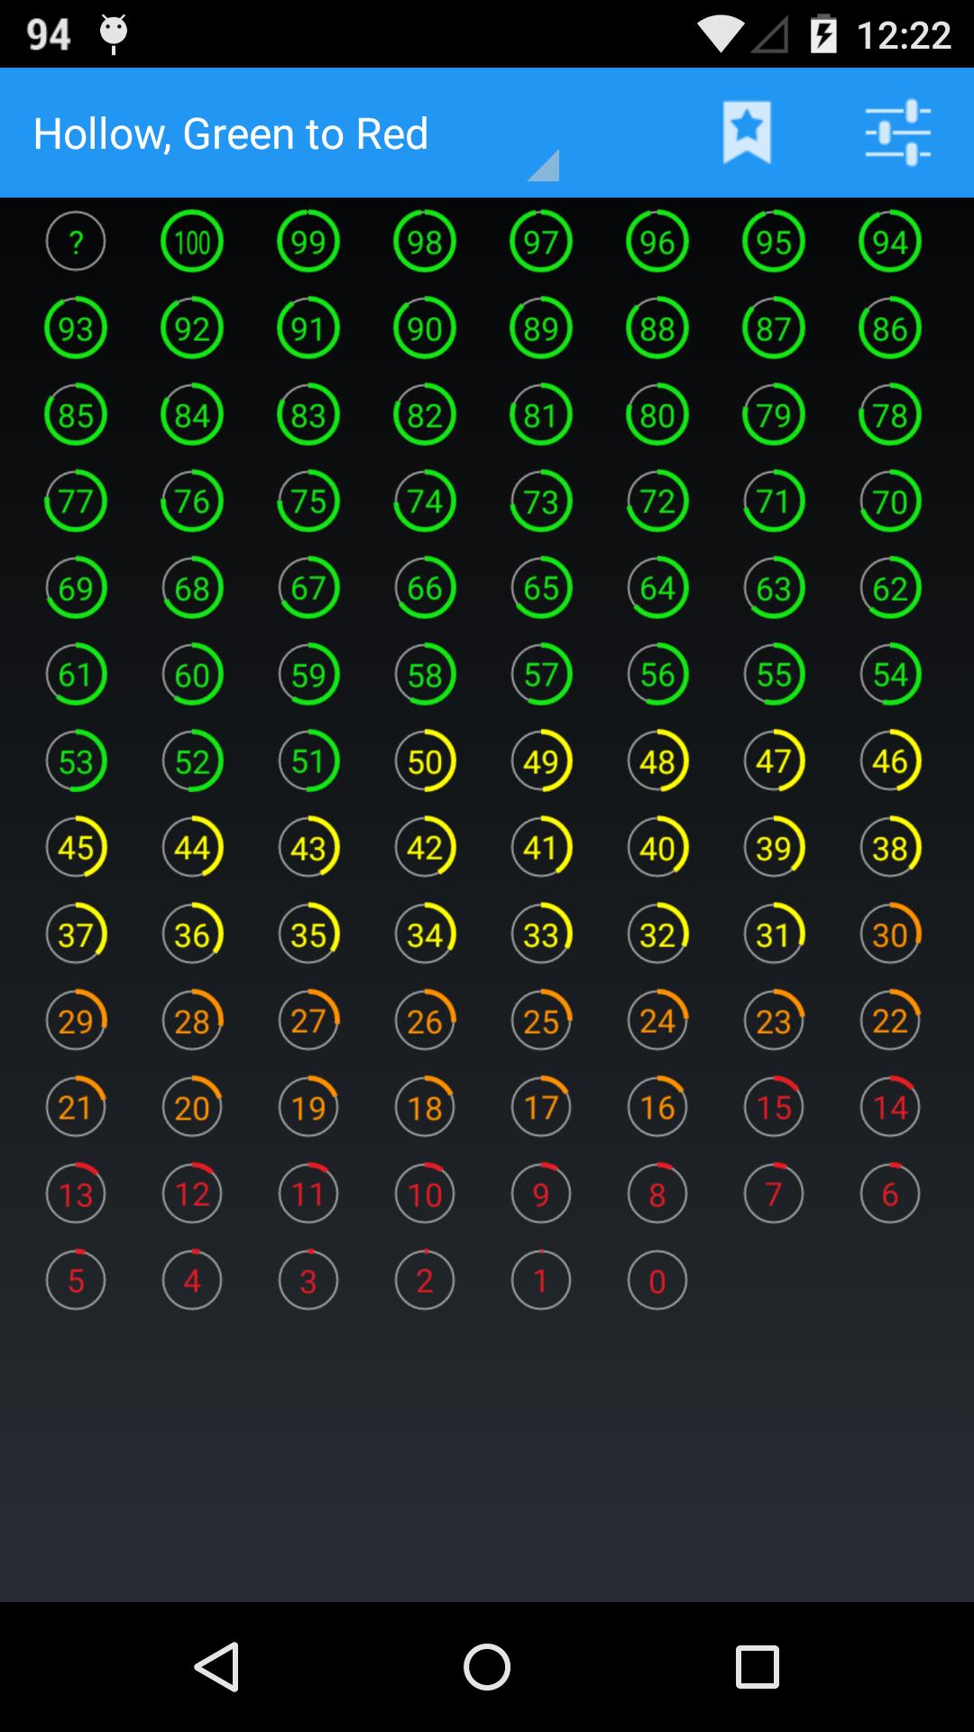Select the yellow 50 percent circle icon
Image resolution: width=974 pixels, height=1732 pixels.
coord(425,761)
